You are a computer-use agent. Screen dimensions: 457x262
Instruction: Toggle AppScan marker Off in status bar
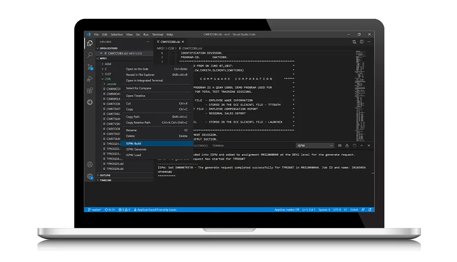[287, 210]
